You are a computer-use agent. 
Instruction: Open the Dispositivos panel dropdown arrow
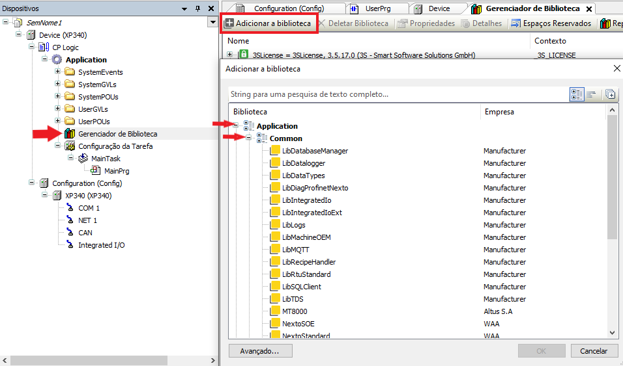212,22
